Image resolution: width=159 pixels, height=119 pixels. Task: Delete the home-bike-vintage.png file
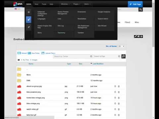click(x=119, y=98)
